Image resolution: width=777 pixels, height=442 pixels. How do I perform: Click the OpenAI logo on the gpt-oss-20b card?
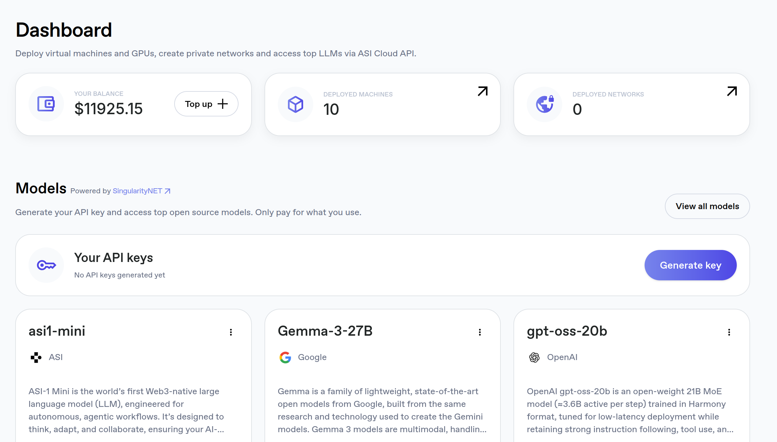click(x=535, y=358)
